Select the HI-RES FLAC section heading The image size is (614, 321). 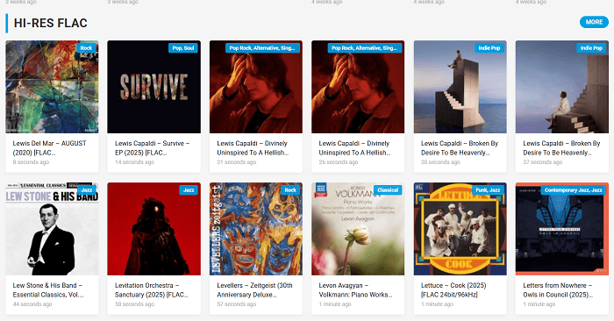[51, 23]
